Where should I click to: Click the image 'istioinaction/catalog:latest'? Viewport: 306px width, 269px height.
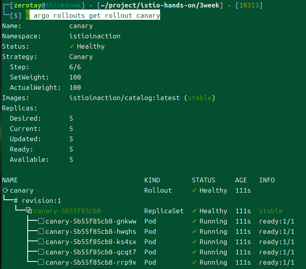125,98
